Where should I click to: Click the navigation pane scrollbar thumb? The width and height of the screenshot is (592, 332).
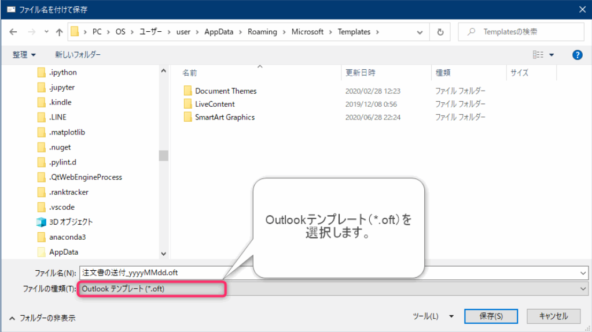163,156
